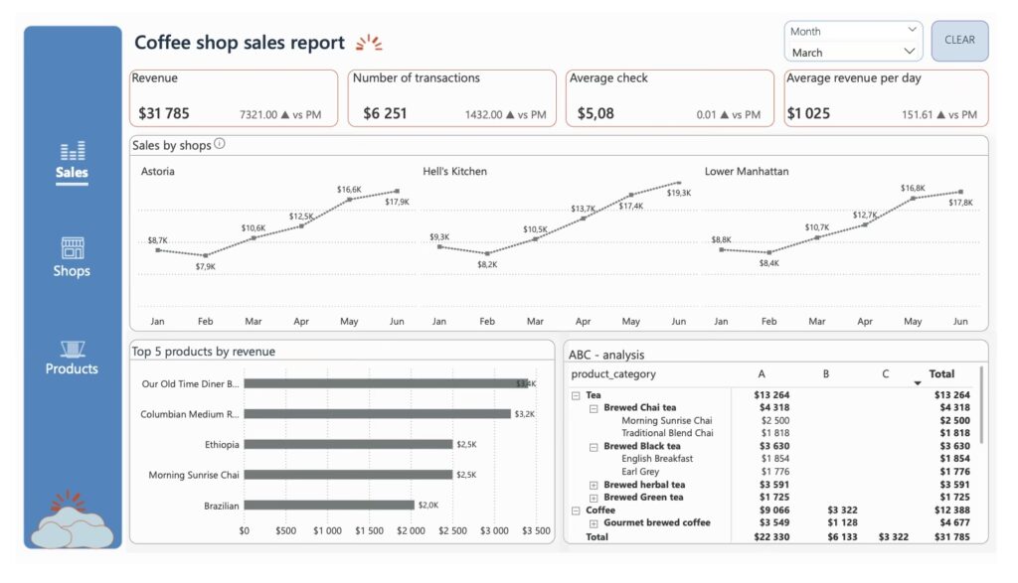Viewport: 1018px width, 583px height.
Task: Select the Morning Sunrise Chai table row
Action: pyautogui.click(x=771, y=421)
